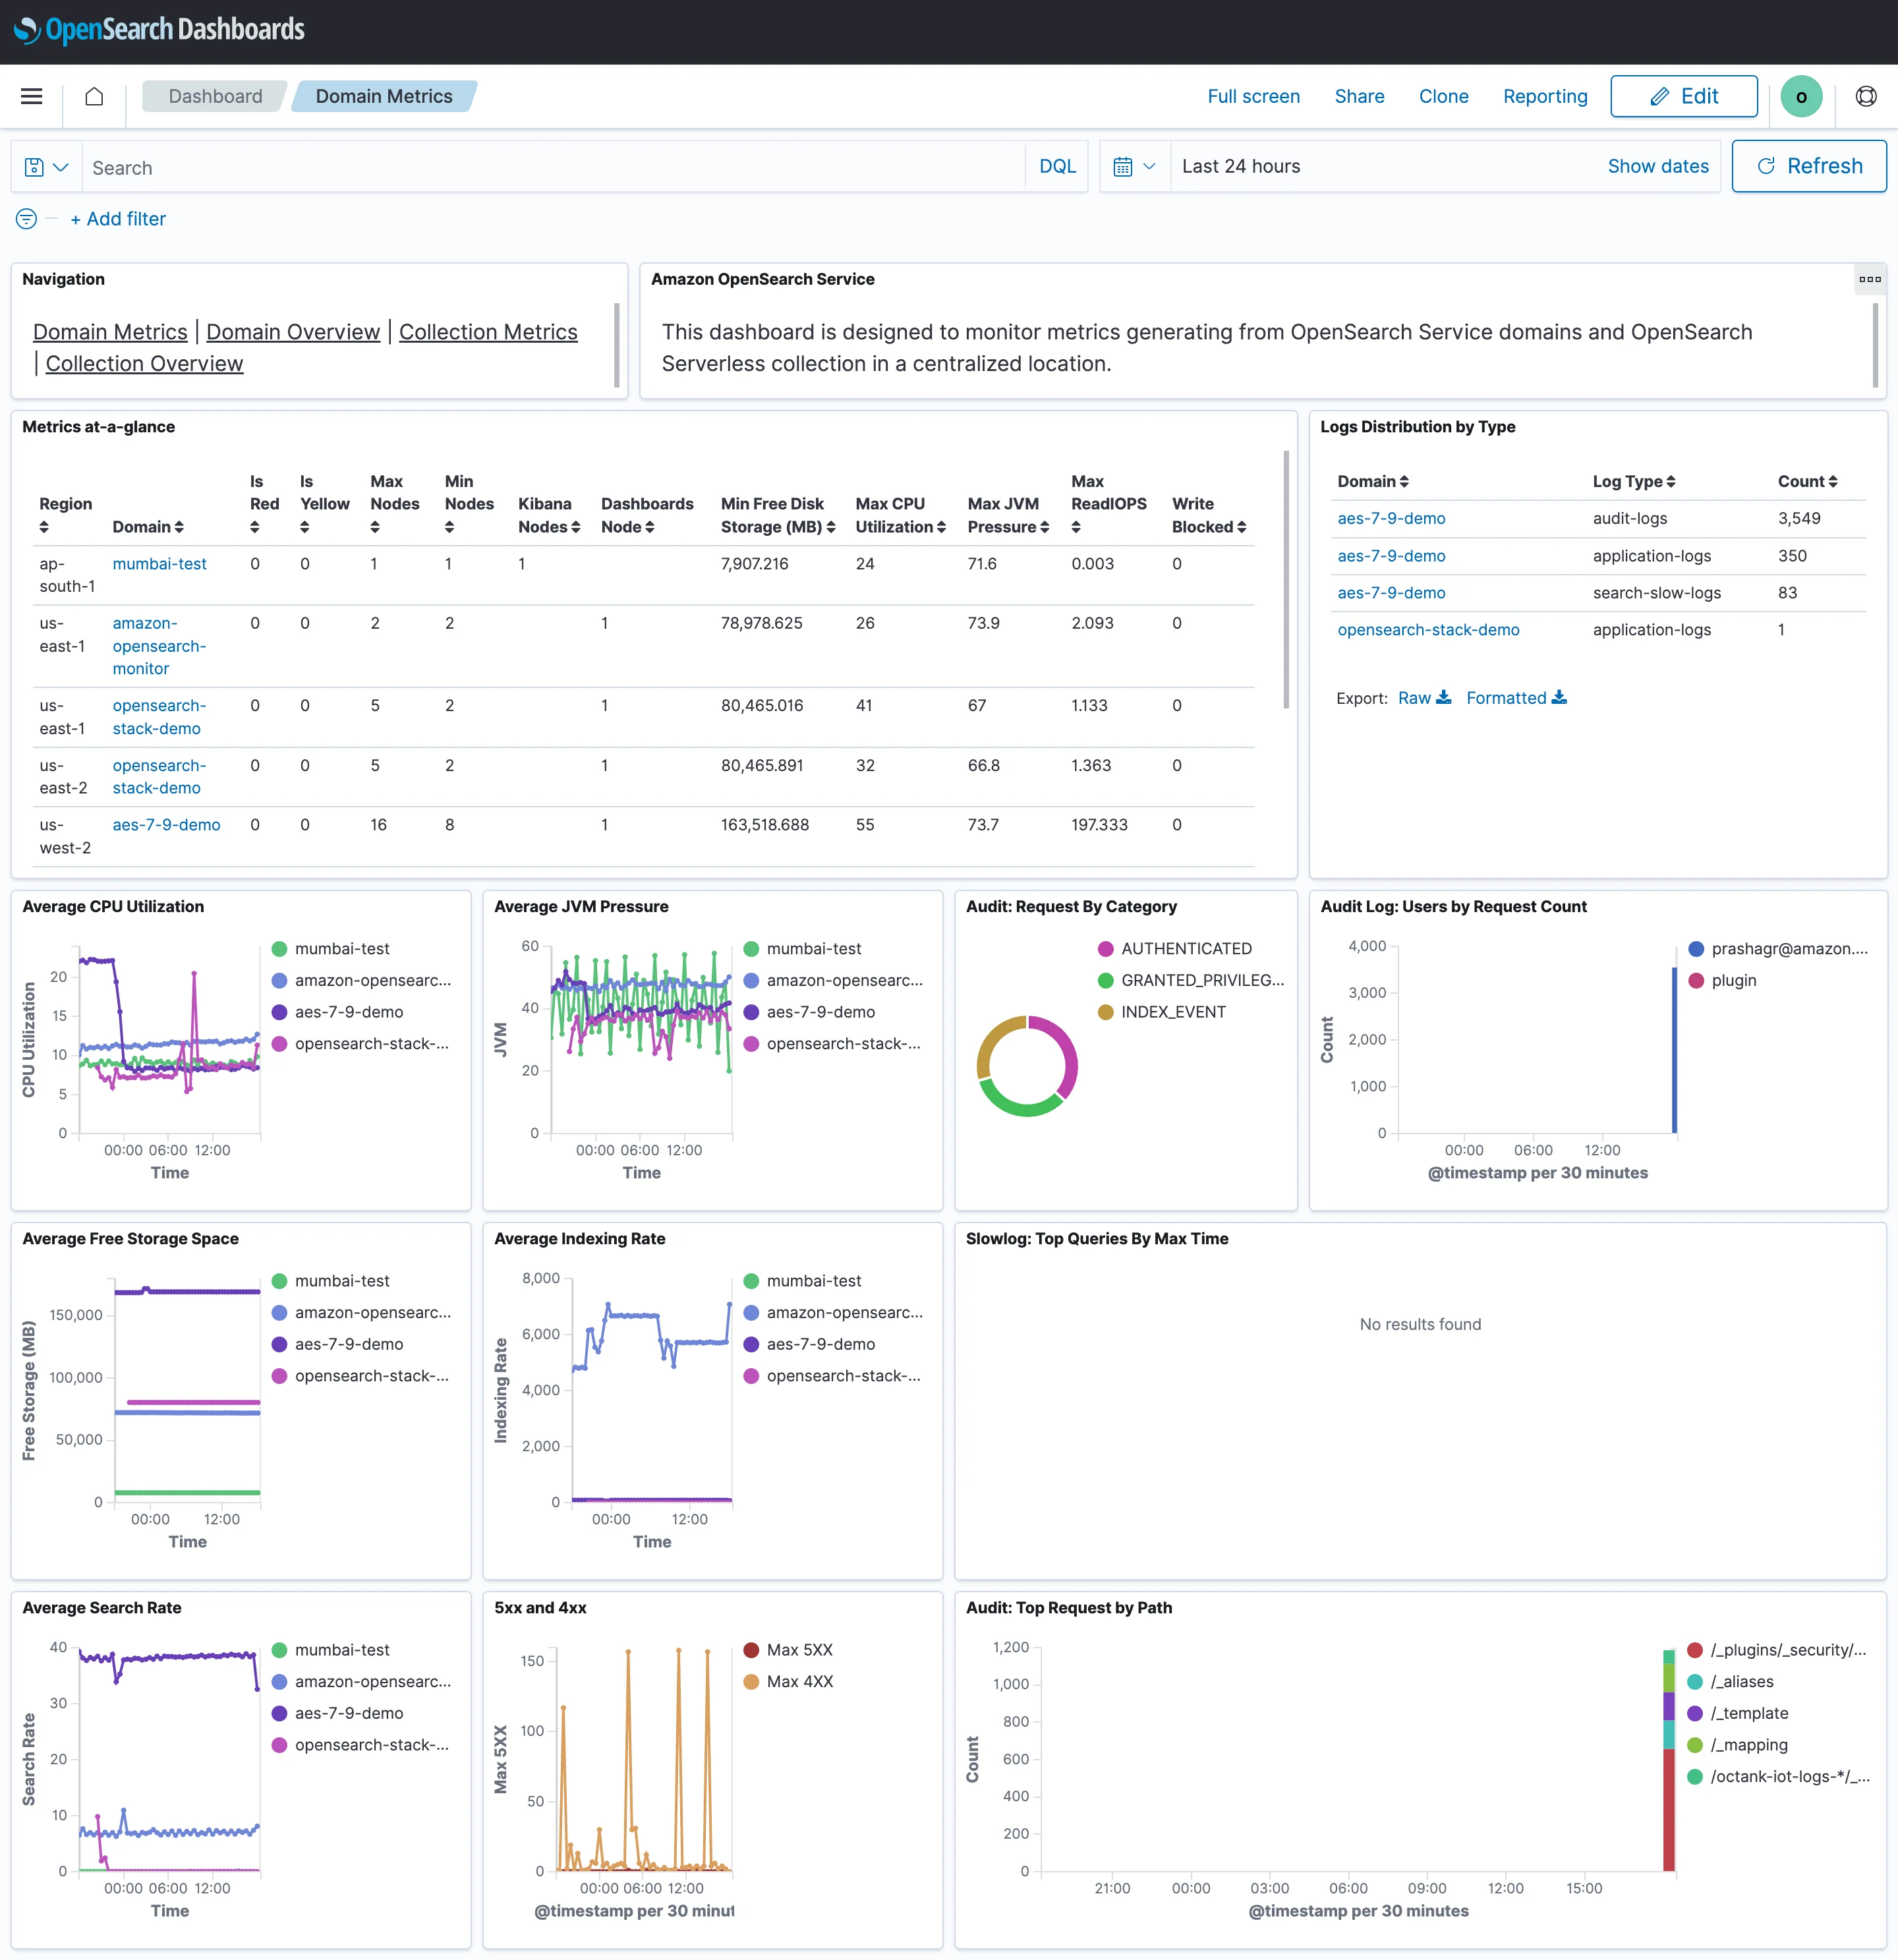The image size is (1898, 1960).
Task: Toggle Max 5XX legend item
Action: (799, 1650)
